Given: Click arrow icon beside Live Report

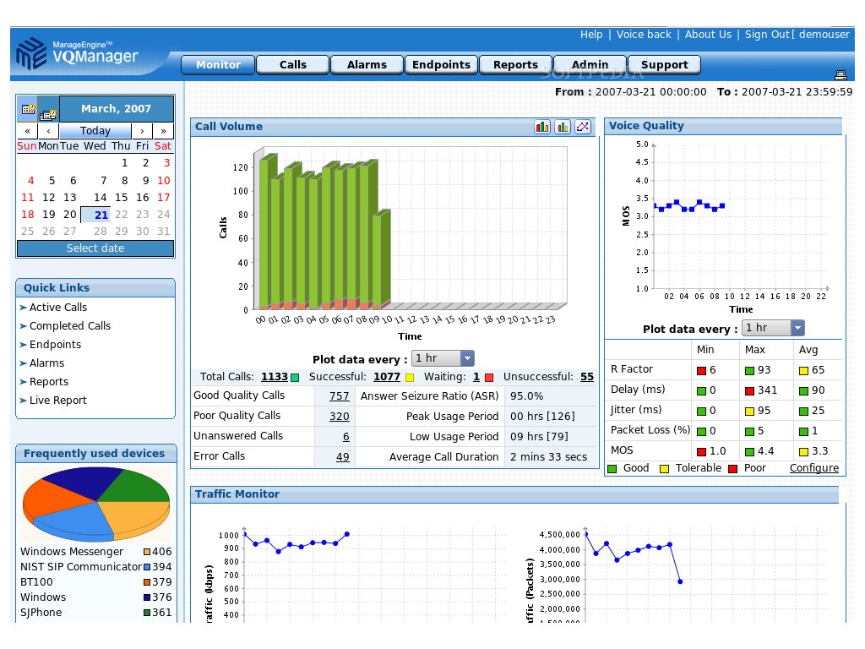Looking at the screenshot, I should click(x=23, y=401).
